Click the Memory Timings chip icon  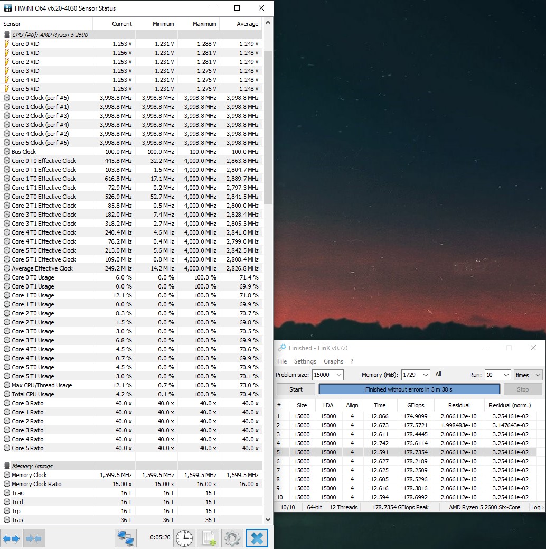(7, 466)
